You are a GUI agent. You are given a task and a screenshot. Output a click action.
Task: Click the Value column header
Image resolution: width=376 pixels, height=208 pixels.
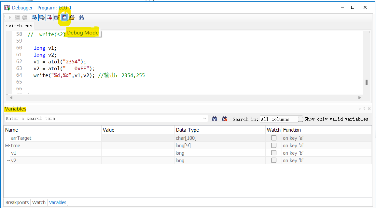[138, 130]
